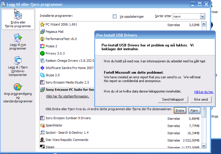Screen dimensions: 221x154
Task: Select the Spamihilator icon
Action: (x=42, y=125)
